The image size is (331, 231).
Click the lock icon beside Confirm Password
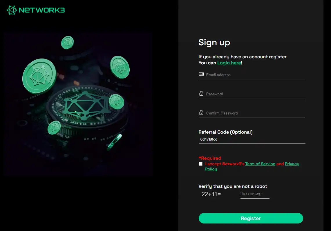[x=201, y=112]
